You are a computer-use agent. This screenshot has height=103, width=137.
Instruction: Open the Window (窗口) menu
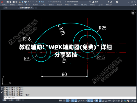tap(84, 5)
